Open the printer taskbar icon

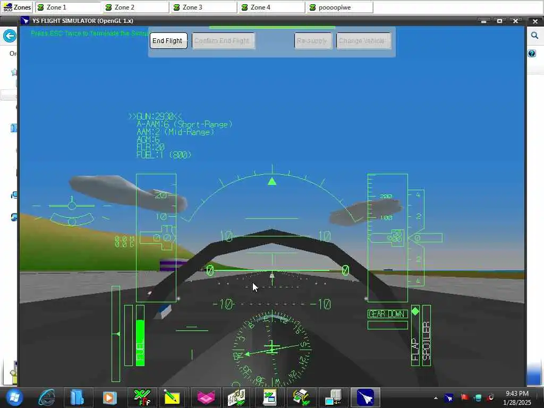[x=302, y=397]
